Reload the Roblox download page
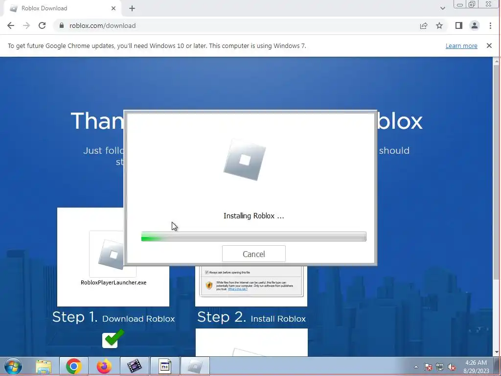The image size is (501, 376). point(42,25)
